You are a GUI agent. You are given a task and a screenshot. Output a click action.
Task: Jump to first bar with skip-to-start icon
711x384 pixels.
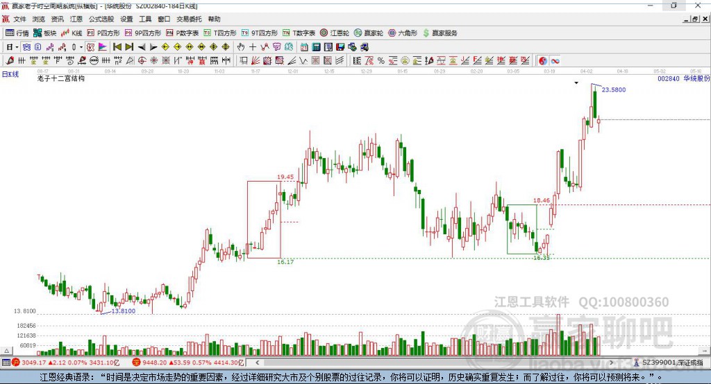pos(117,47)
